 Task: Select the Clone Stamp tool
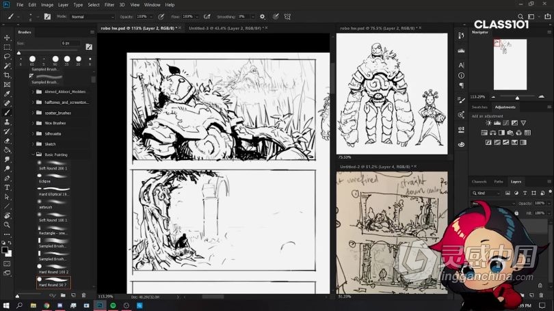click(x=7, y=122)
